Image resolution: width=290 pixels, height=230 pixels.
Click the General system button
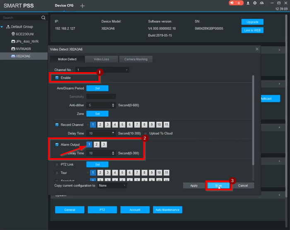tap(70, 210)
